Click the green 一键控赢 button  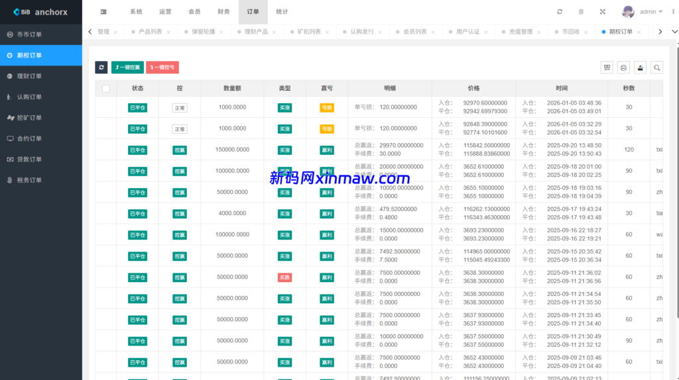pos(127,68)
